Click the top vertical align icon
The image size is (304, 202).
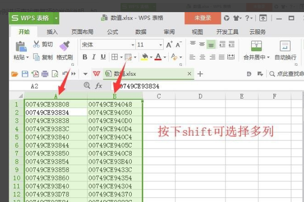point(193,44)
